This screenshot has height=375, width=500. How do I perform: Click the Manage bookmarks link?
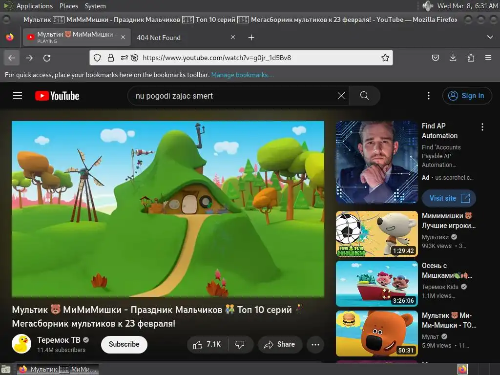(x=242, y=75)
